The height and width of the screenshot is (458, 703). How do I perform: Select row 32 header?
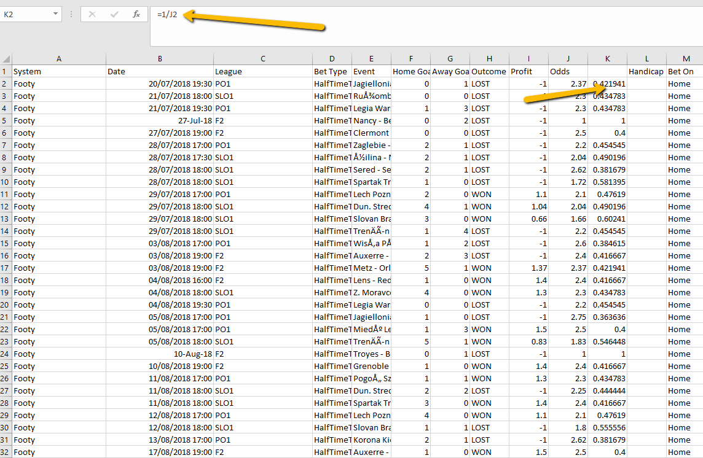tap(6, 452)
